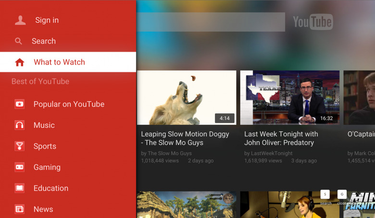Click the G close guide key hint
The image size is (375, 218).
[342, 194]
